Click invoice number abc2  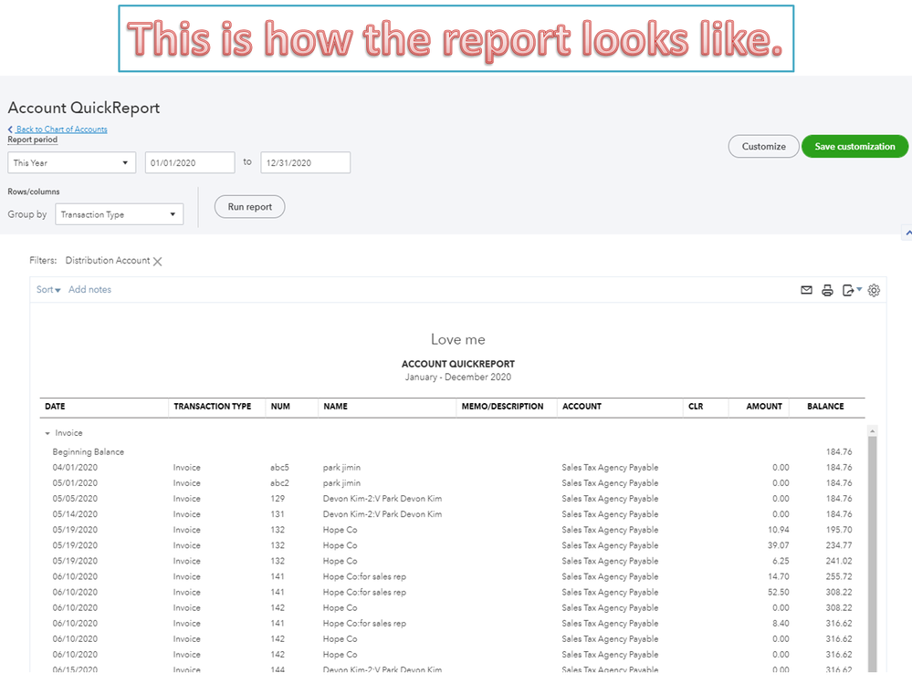click(x=279, y=483)
